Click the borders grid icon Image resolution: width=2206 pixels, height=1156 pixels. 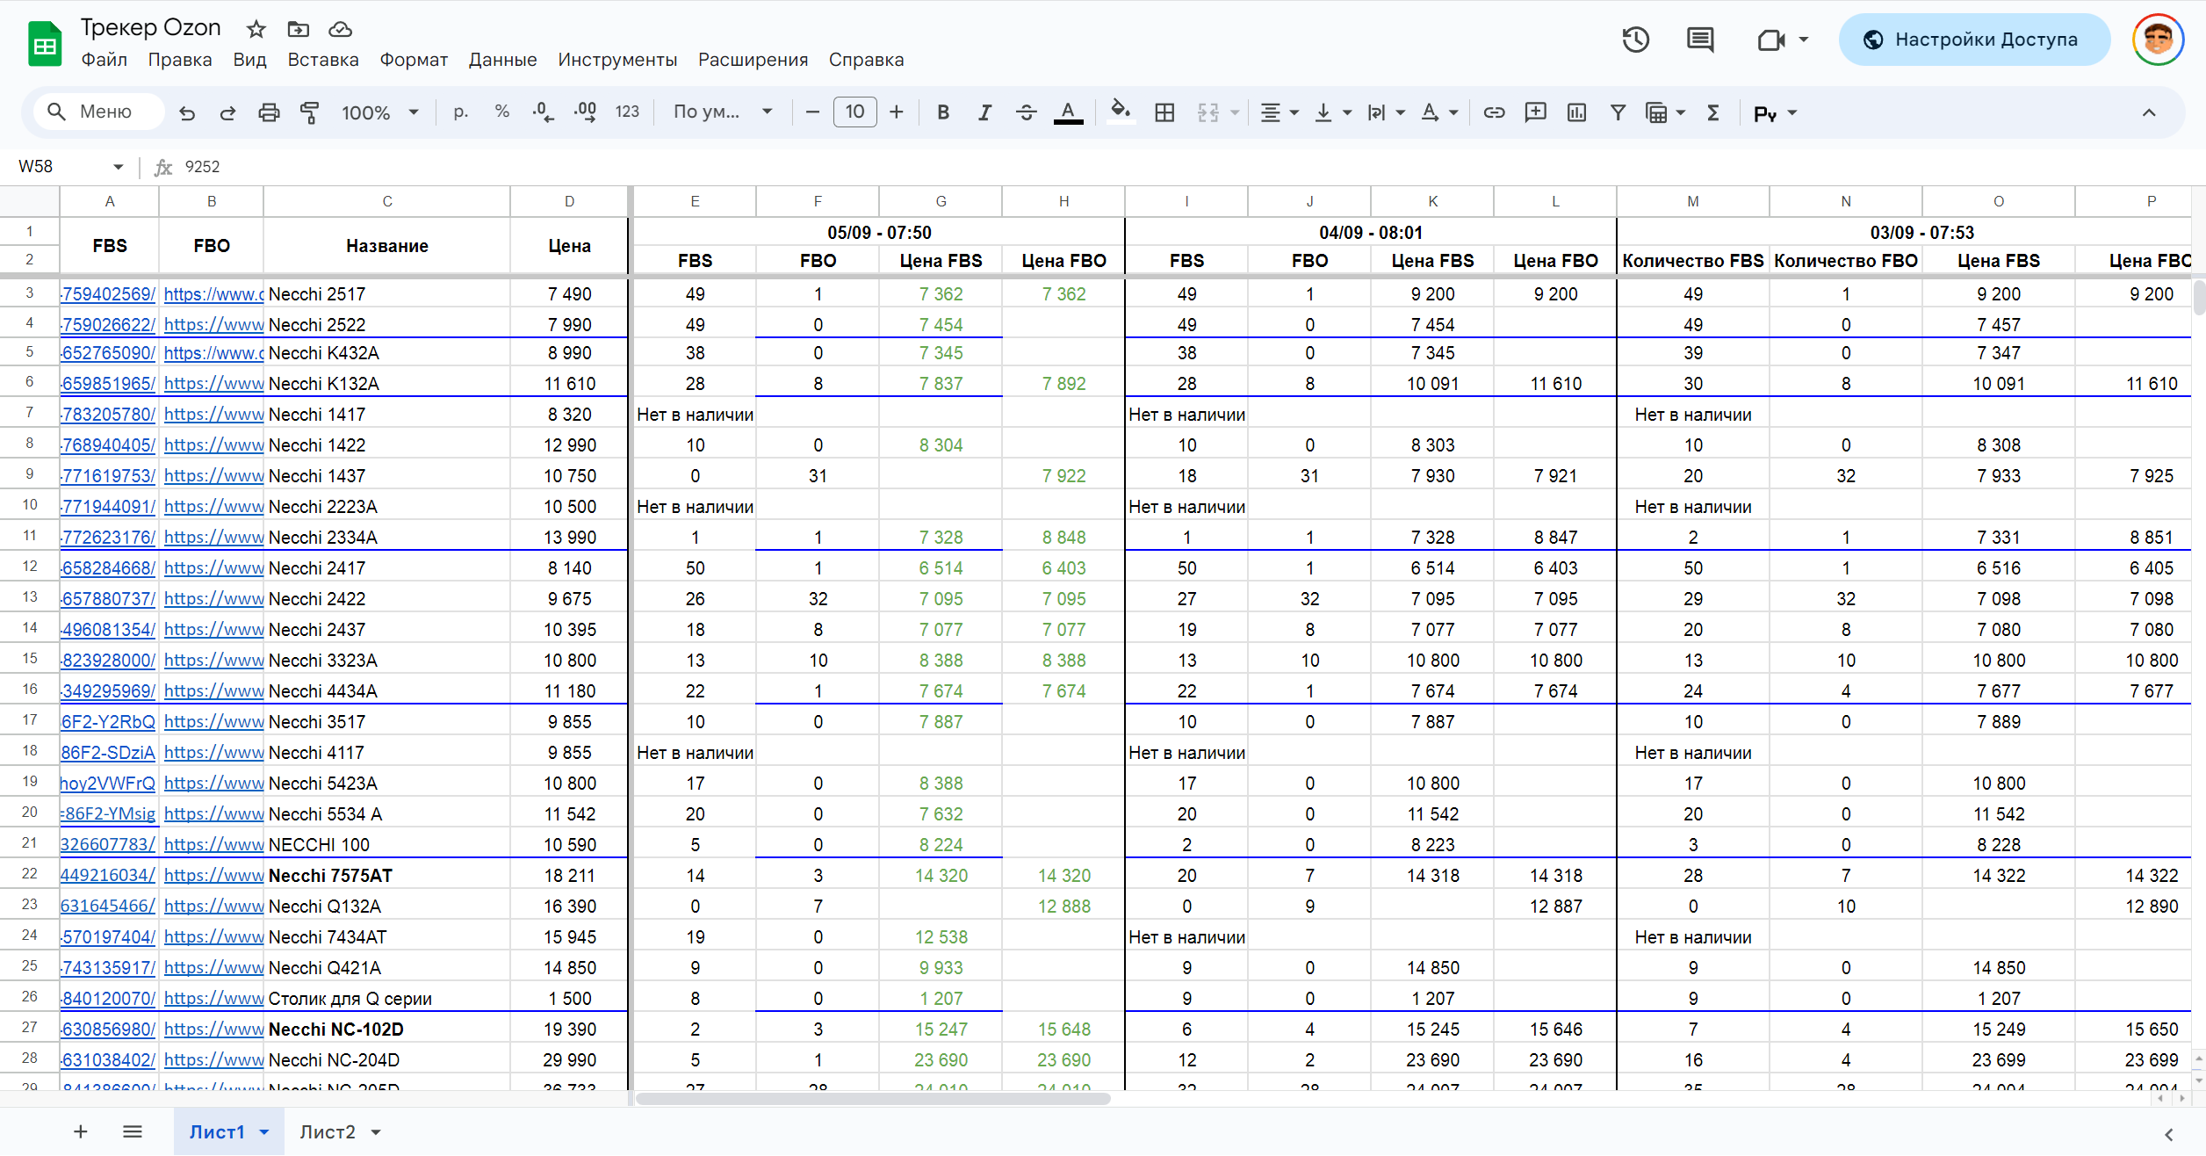click(1164, 112)
